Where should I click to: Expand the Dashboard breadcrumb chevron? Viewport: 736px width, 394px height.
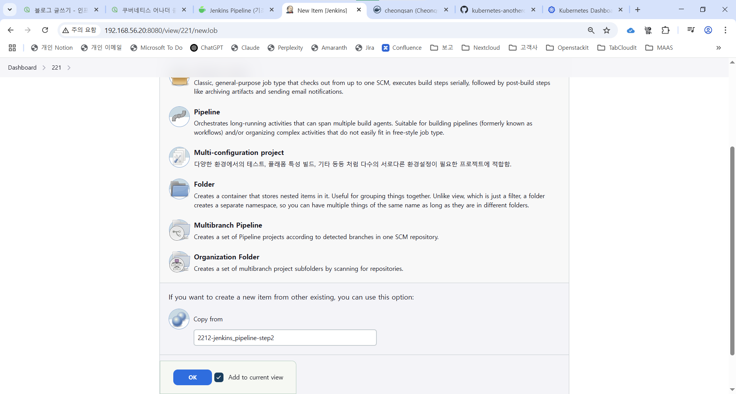pyautogui.click(x=44, y=68)
